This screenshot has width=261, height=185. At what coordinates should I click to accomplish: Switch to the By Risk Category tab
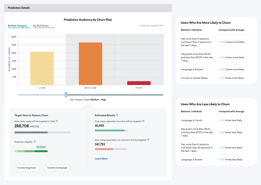click(18, 26)
